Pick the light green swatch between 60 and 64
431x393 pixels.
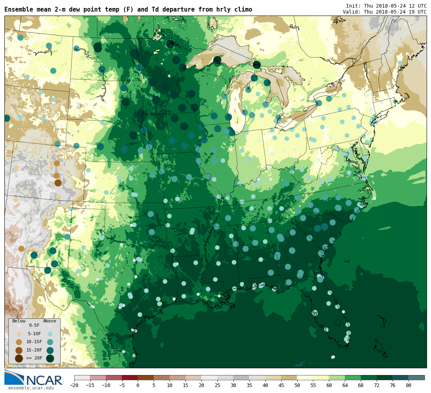pos(337,378)
